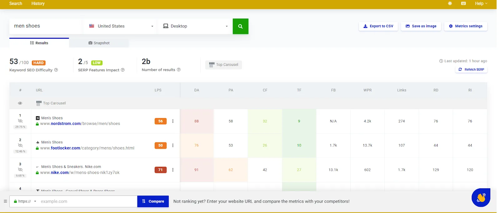The height and width of the screenshot is (213, 500).
Task: Focus the example.com URL input field
Action: coord(87,201)
